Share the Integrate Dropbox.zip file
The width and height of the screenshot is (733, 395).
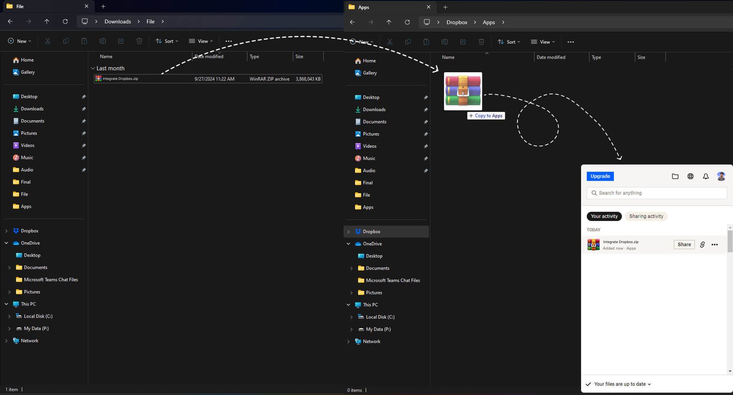click(x=684, y=244)
